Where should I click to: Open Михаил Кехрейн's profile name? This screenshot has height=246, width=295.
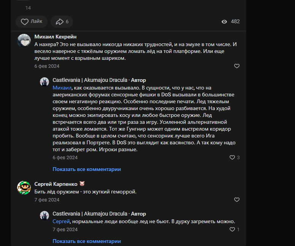coord(56,37)
